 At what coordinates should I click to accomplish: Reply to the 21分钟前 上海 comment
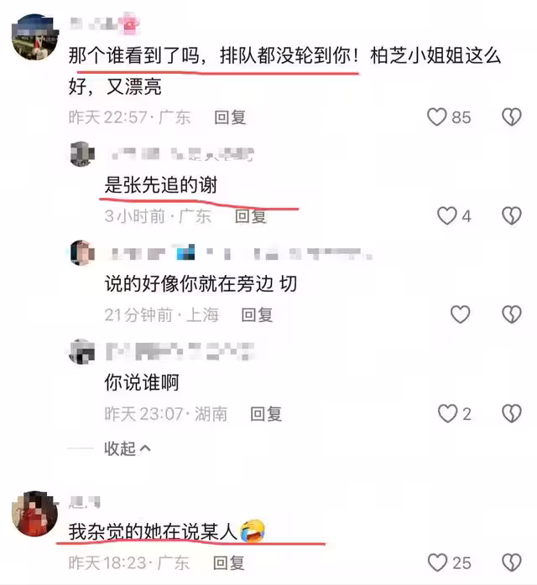pos(257,315)
